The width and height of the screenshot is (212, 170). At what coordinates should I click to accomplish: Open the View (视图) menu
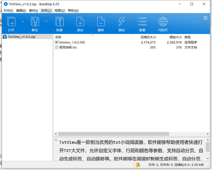60,11
